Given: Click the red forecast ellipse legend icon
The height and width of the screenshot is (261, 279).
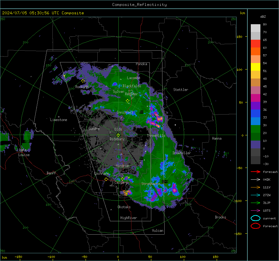Looking at the screenshot, I should click(x=255, y=226).
